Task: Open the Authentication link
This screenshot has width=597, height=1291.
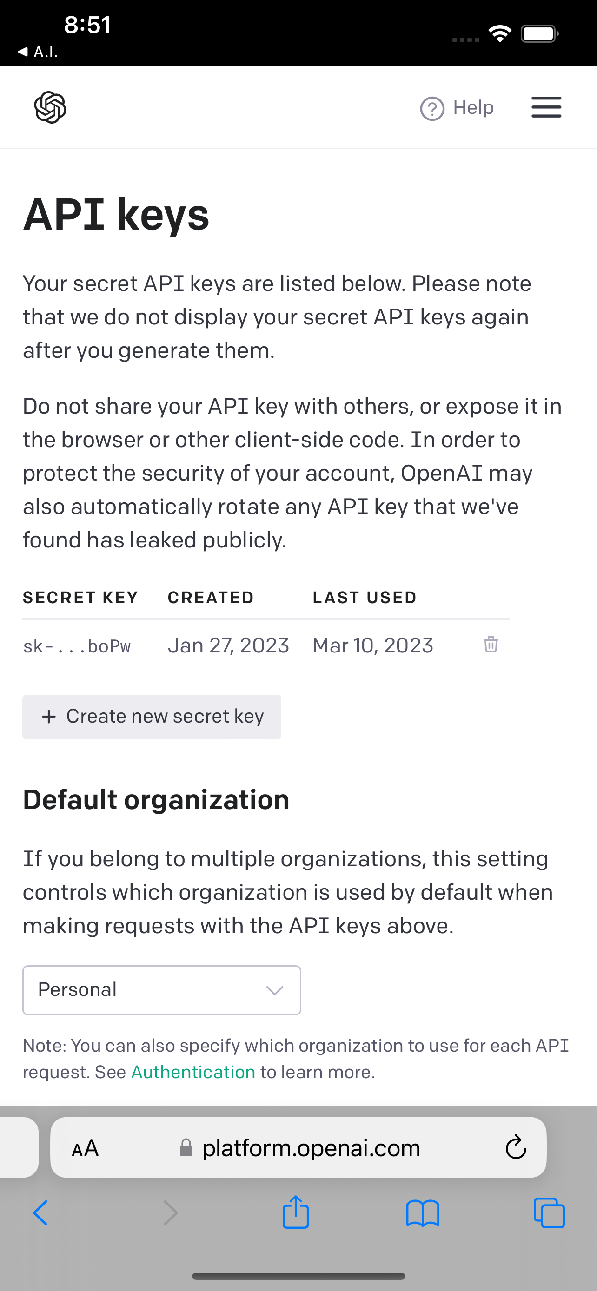Action: 193,1072
